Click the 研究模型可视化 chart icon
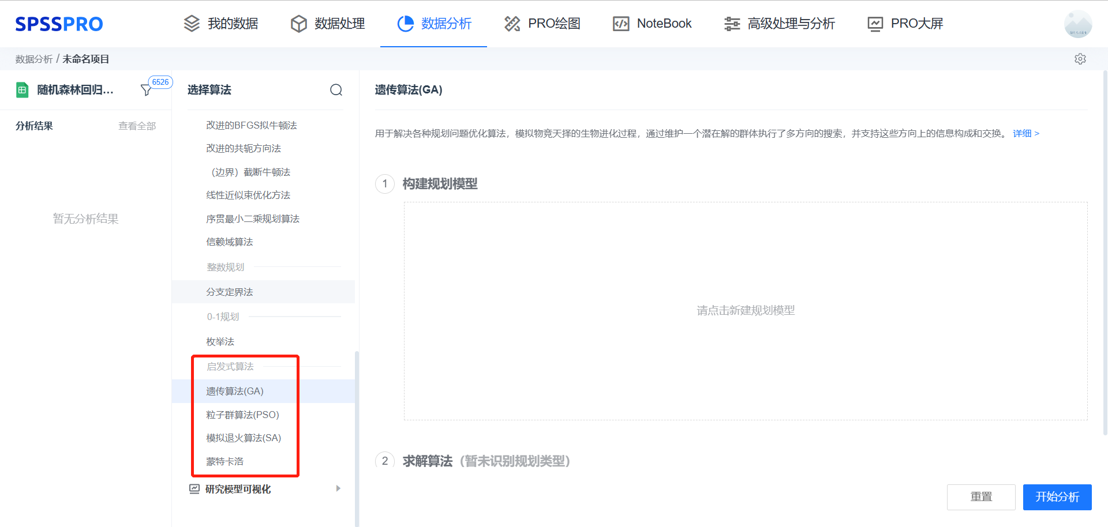1108x527 pixels. [x=194, y=489]
